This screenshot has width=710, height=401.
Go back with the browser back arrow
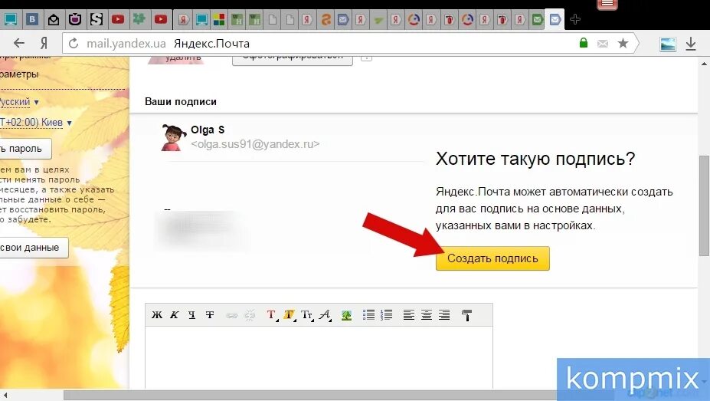19,44
